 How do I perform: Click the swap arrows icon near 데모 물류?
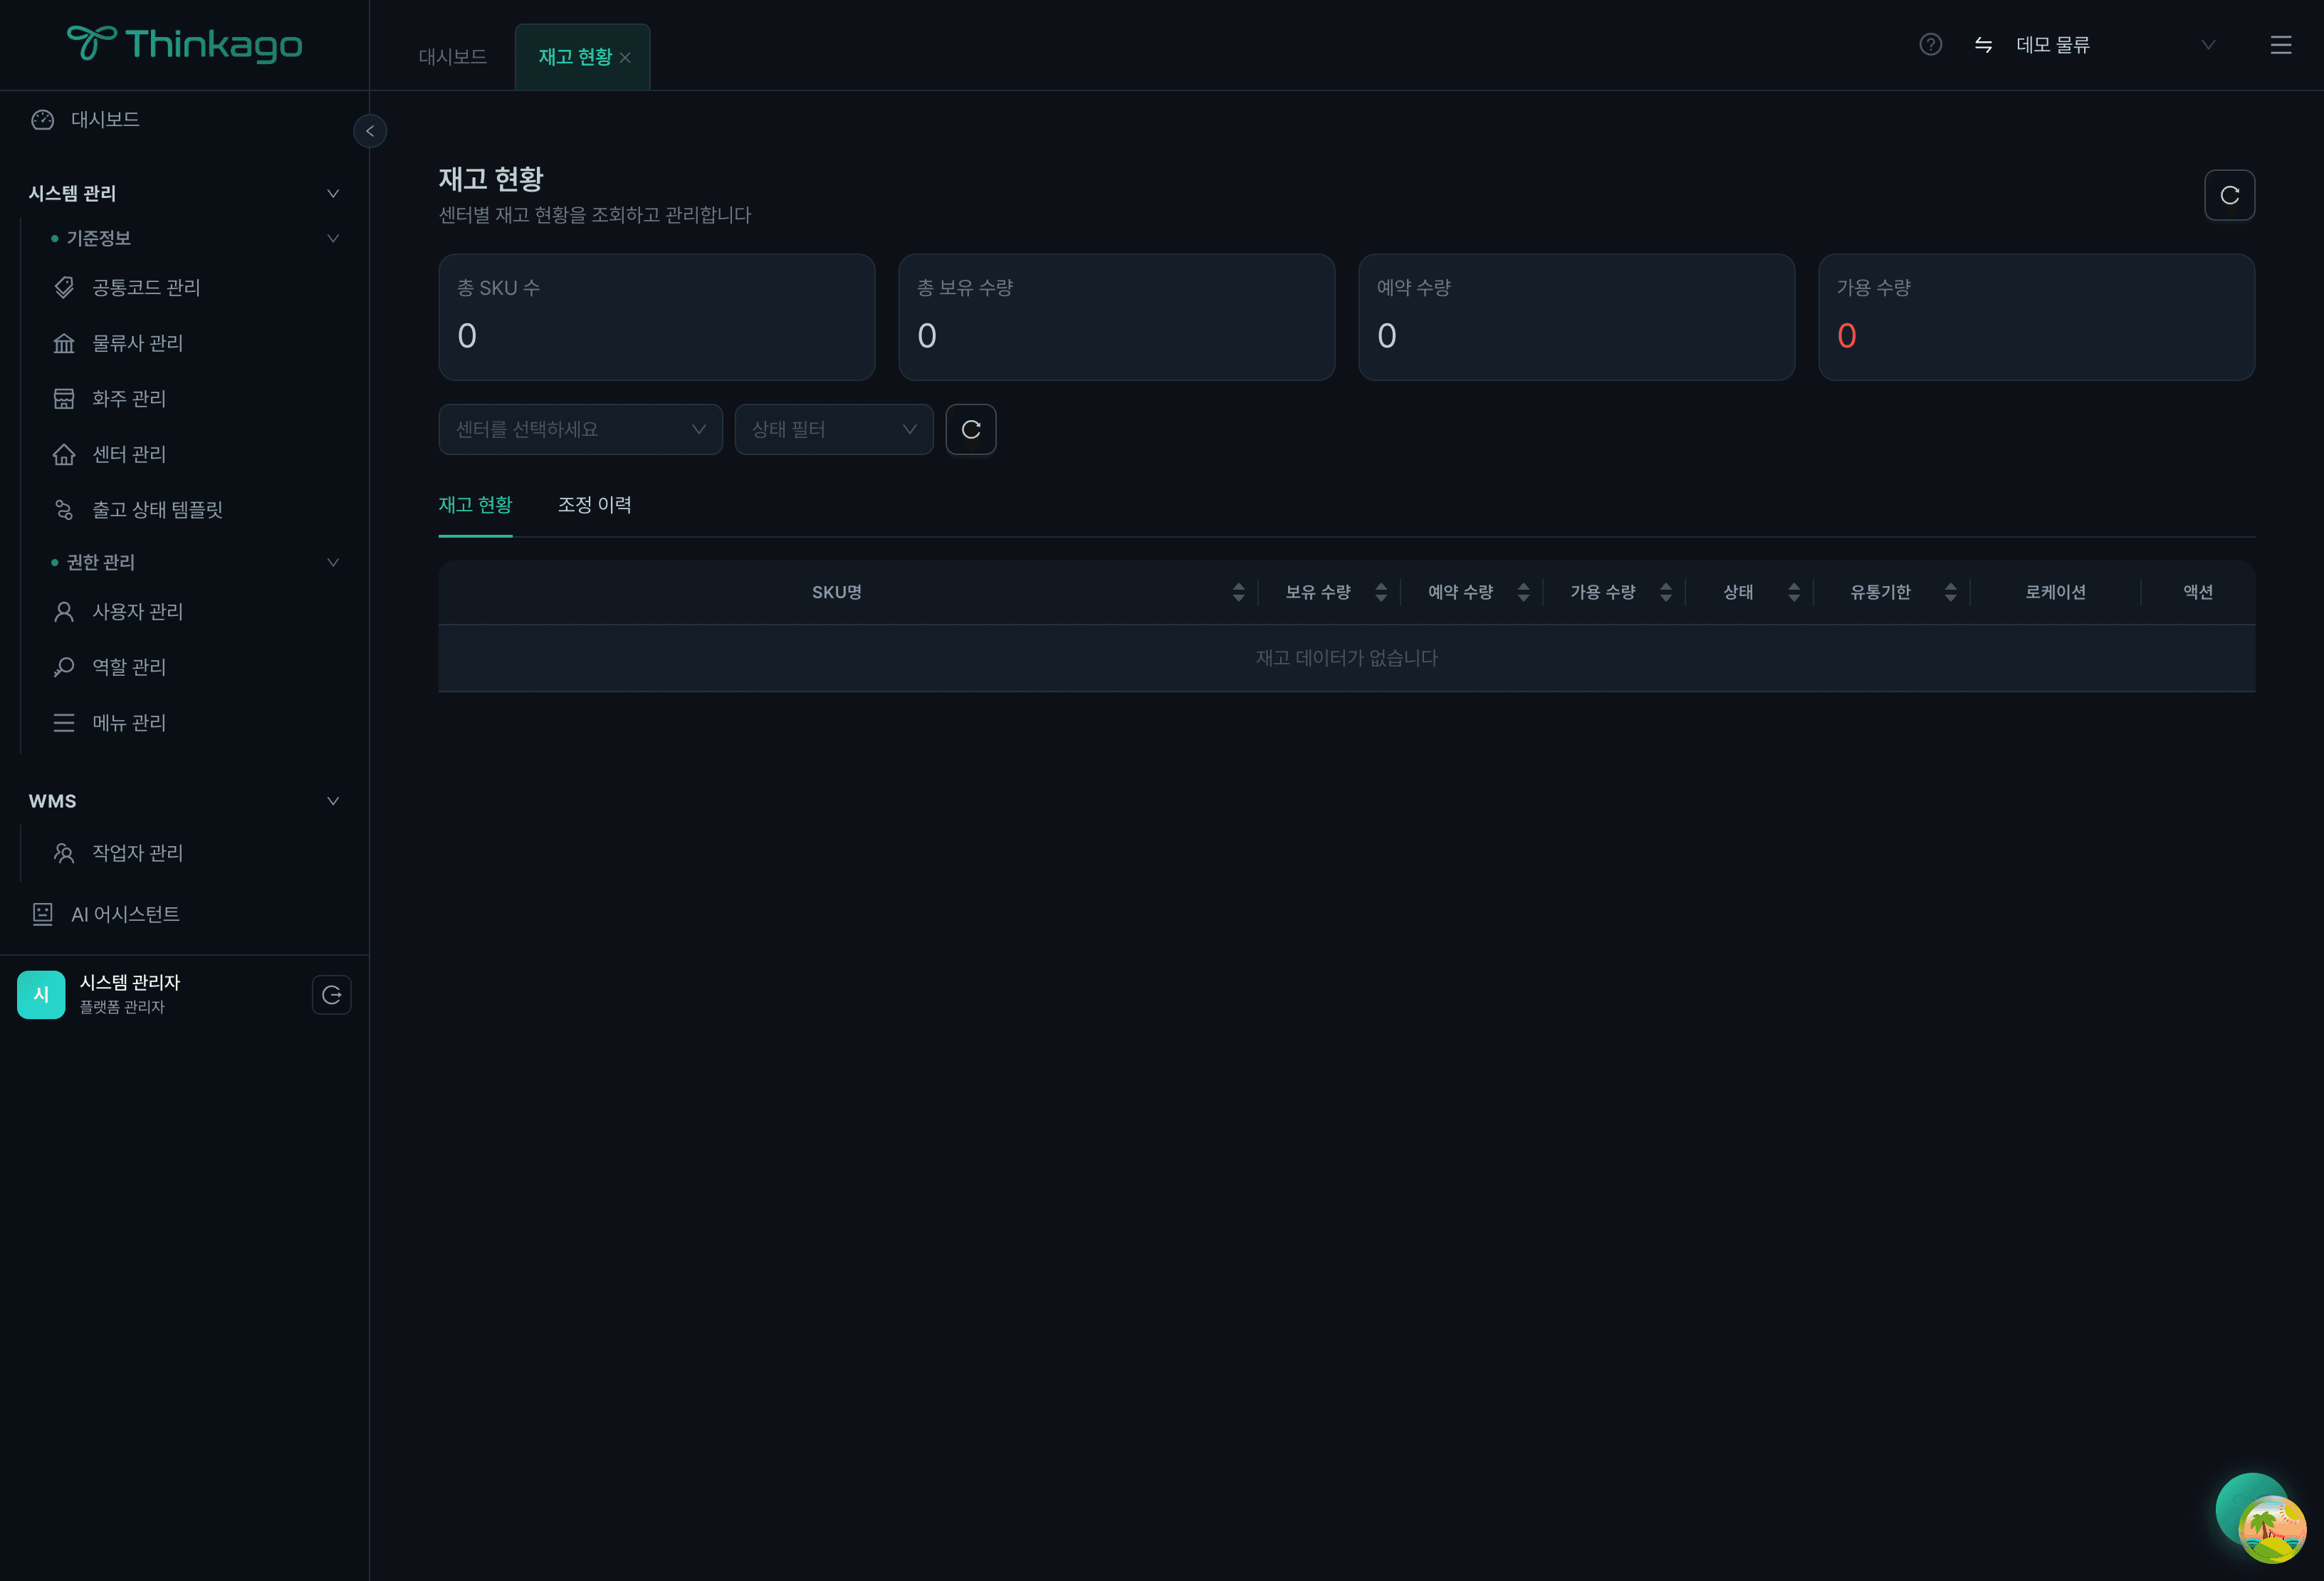(x=1983, y=45)
